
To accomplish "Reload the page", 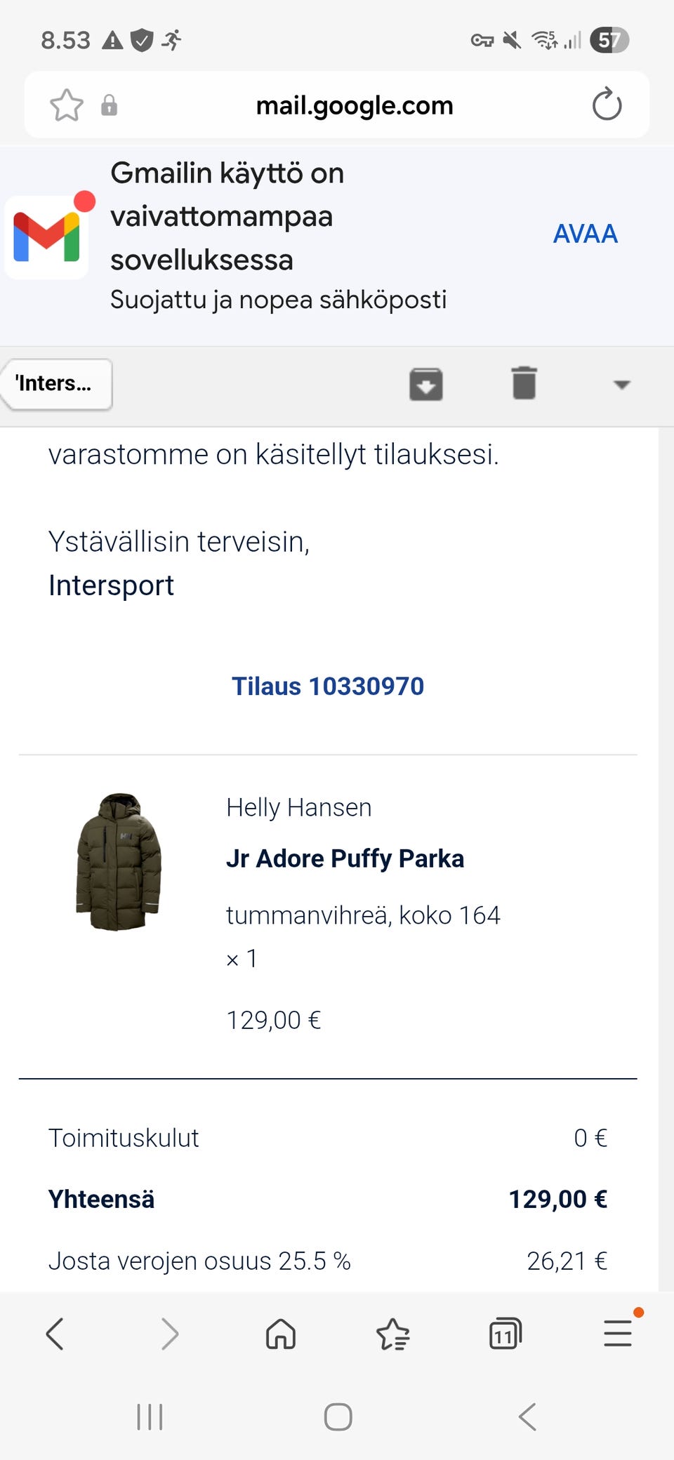I will click(x=607, y=105).
